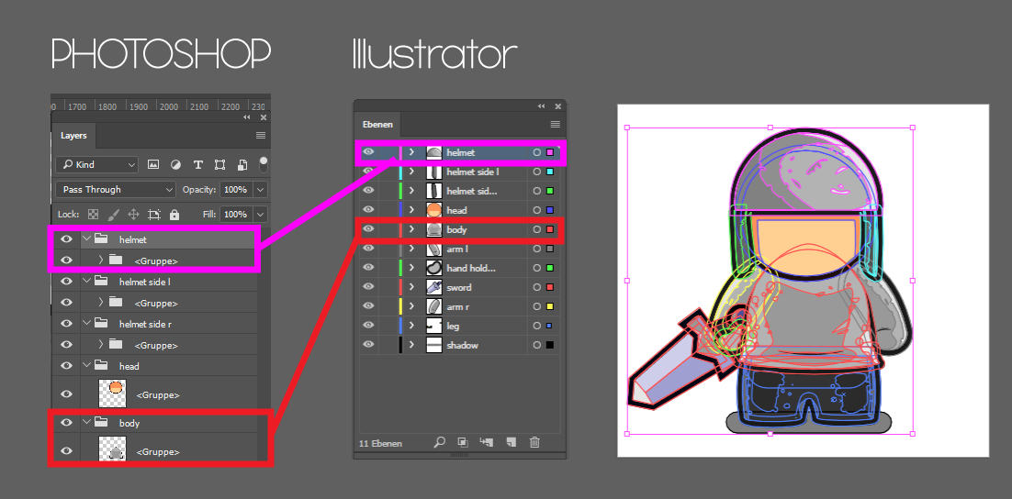The width and height of the screenshot is (1012, 499).
Task: Open the Kind filter dropdown
Action: (x=96, y=164)
